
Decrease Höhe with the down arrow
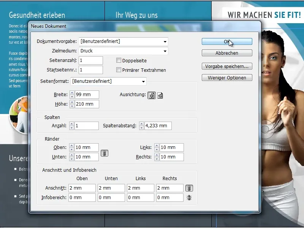click(72, 106)
